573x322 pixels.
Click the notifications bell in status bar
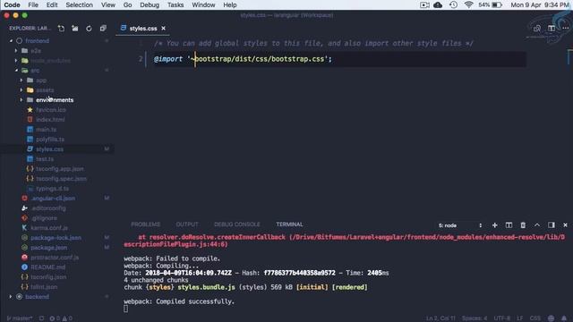[x=564, y=318]
